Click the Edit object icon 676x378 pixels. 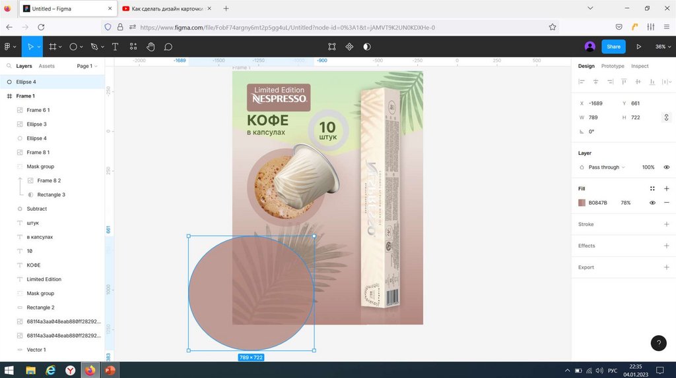[x=332, y=47]
